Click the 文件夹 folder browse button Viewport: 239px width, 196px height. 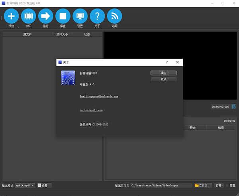pyautogui.click(x=202, y=186)
